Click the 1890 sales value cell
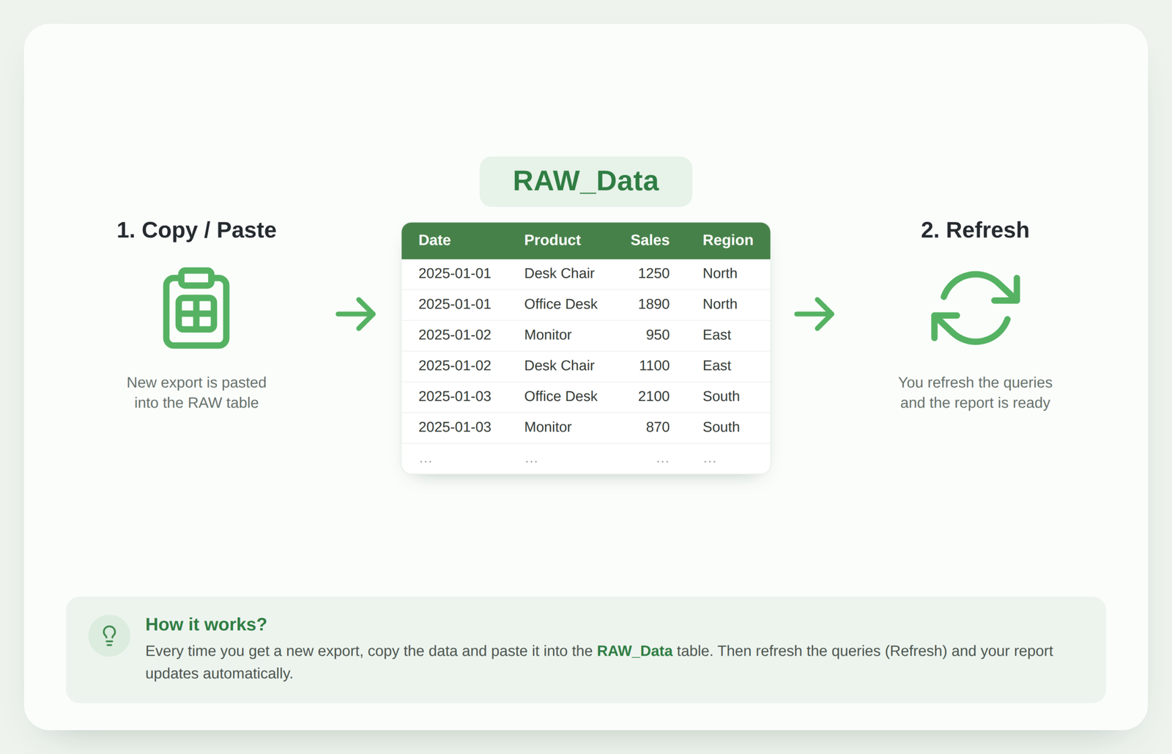This screenshot has width=1172, height=754. [x=653, y=304]
